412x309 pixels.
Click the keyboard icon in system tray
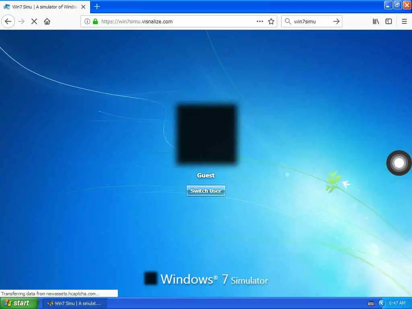[x=371, y=303]
